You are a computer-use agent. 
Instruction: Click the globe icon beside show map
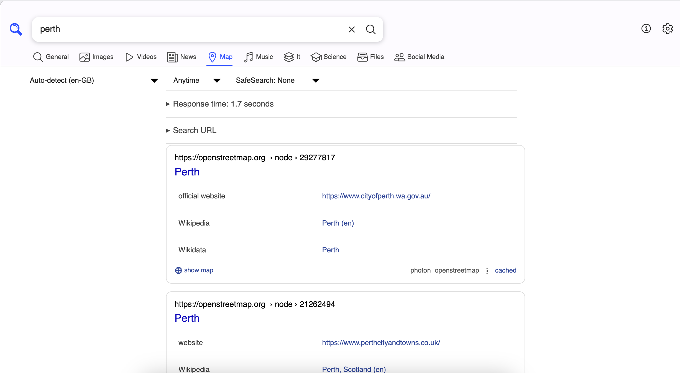point(178,270)
